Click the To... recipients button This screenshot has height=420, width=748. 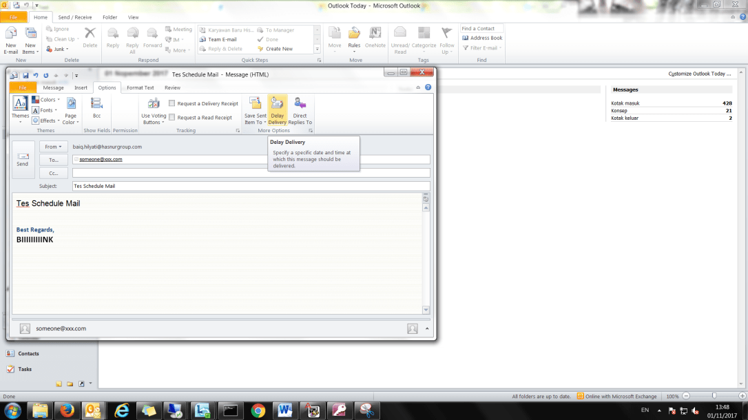point(54,160)
